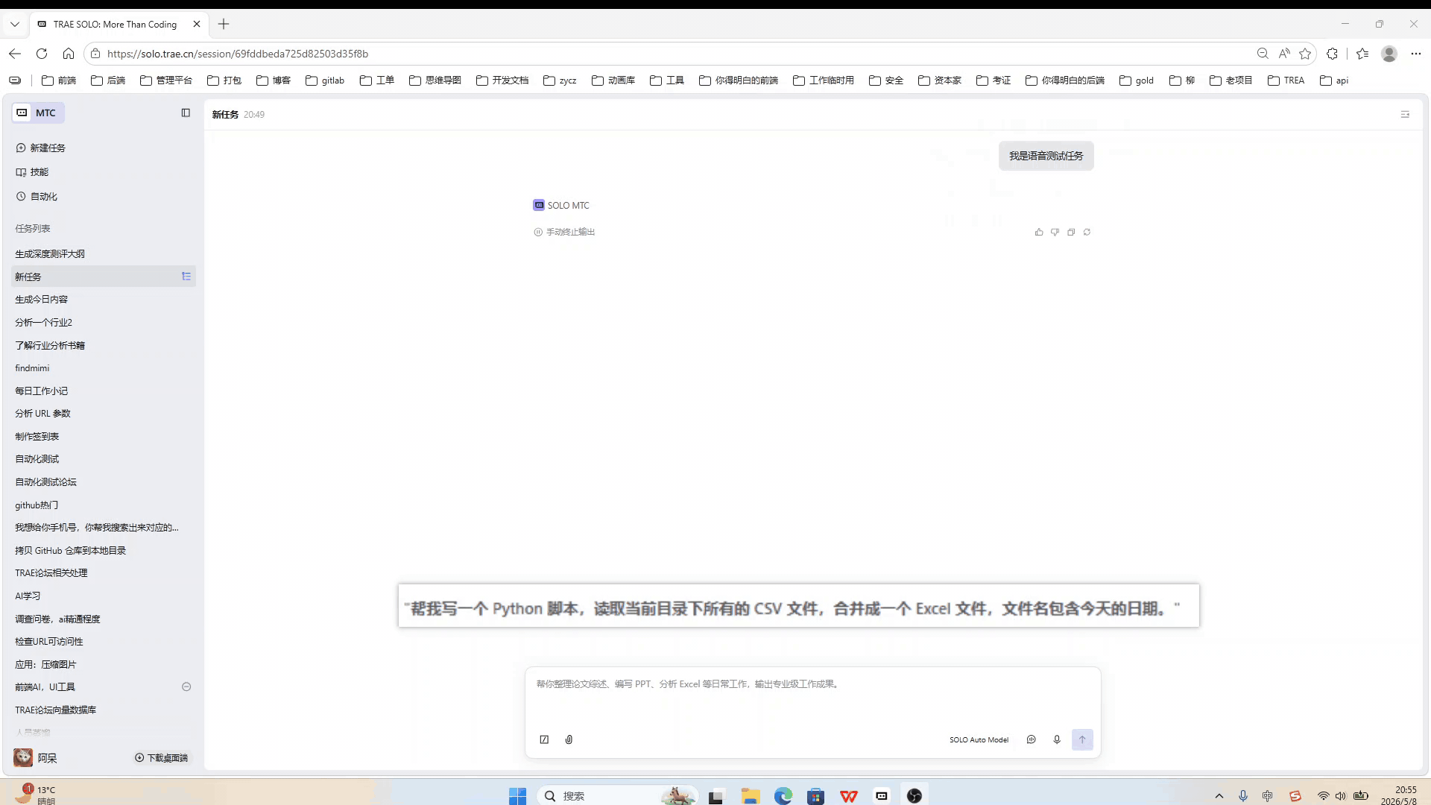The height and width of the screenshot is (805, 1431).
Task: Open the MTC workspace switcher
Action: coord(37,113)
